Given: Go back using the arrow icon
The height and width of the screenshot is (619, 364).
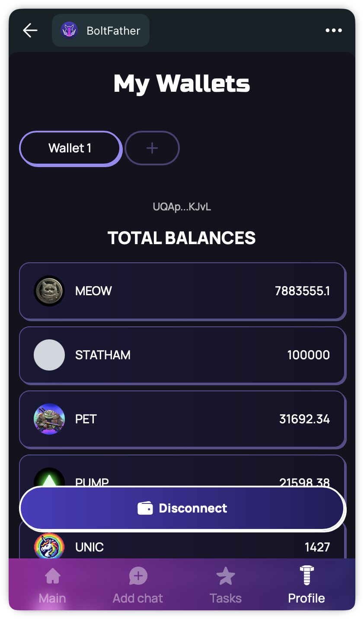Looking at the screenshot, I should pos(30,30).
